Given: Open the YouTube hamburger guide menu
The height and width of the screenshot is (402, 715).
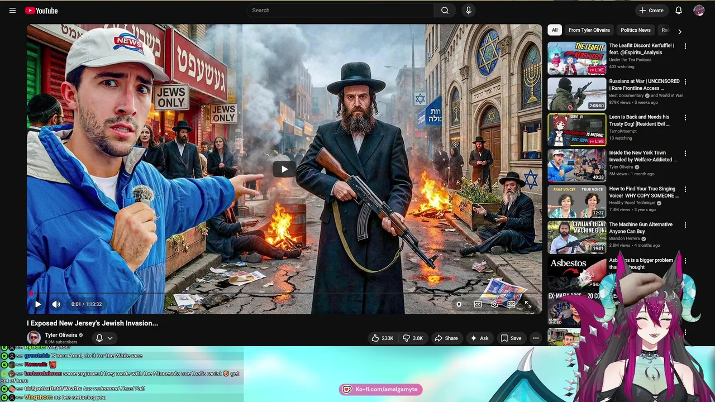Looking at the screenshot, I should [x=12, y=10].
